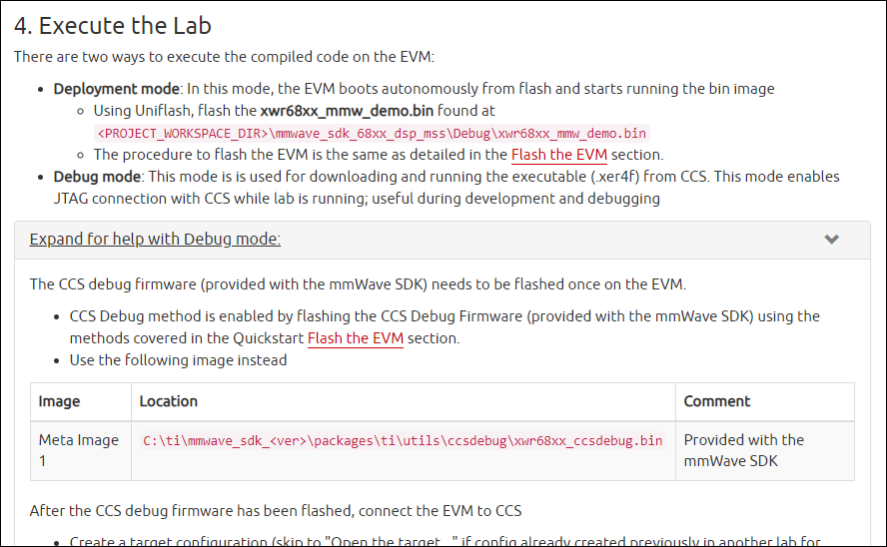Follow Flash the EVM link under Deployment mode
Screen dimensions: 887x547
(559, 155)
